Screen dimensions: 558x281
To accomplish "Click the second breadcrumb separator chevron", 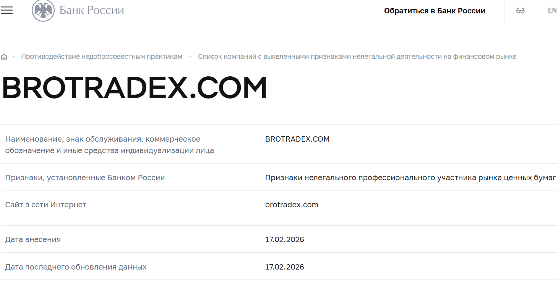I will pos(190,56).
